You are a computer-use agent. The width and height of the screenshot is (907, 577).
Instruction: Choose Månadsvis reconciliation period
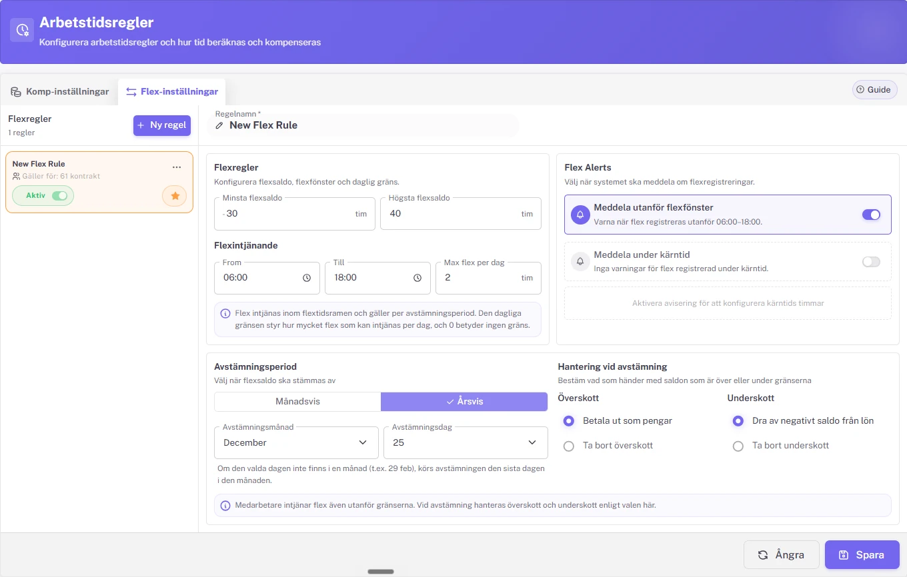pyautogui.click(x=297, y=402)
